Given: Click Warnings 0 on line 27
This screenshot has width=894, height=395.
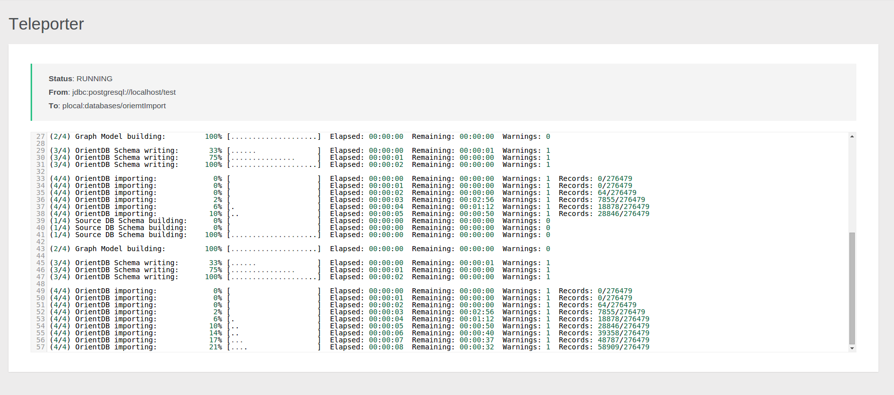Looking at the screenshot, I should 526,136.
